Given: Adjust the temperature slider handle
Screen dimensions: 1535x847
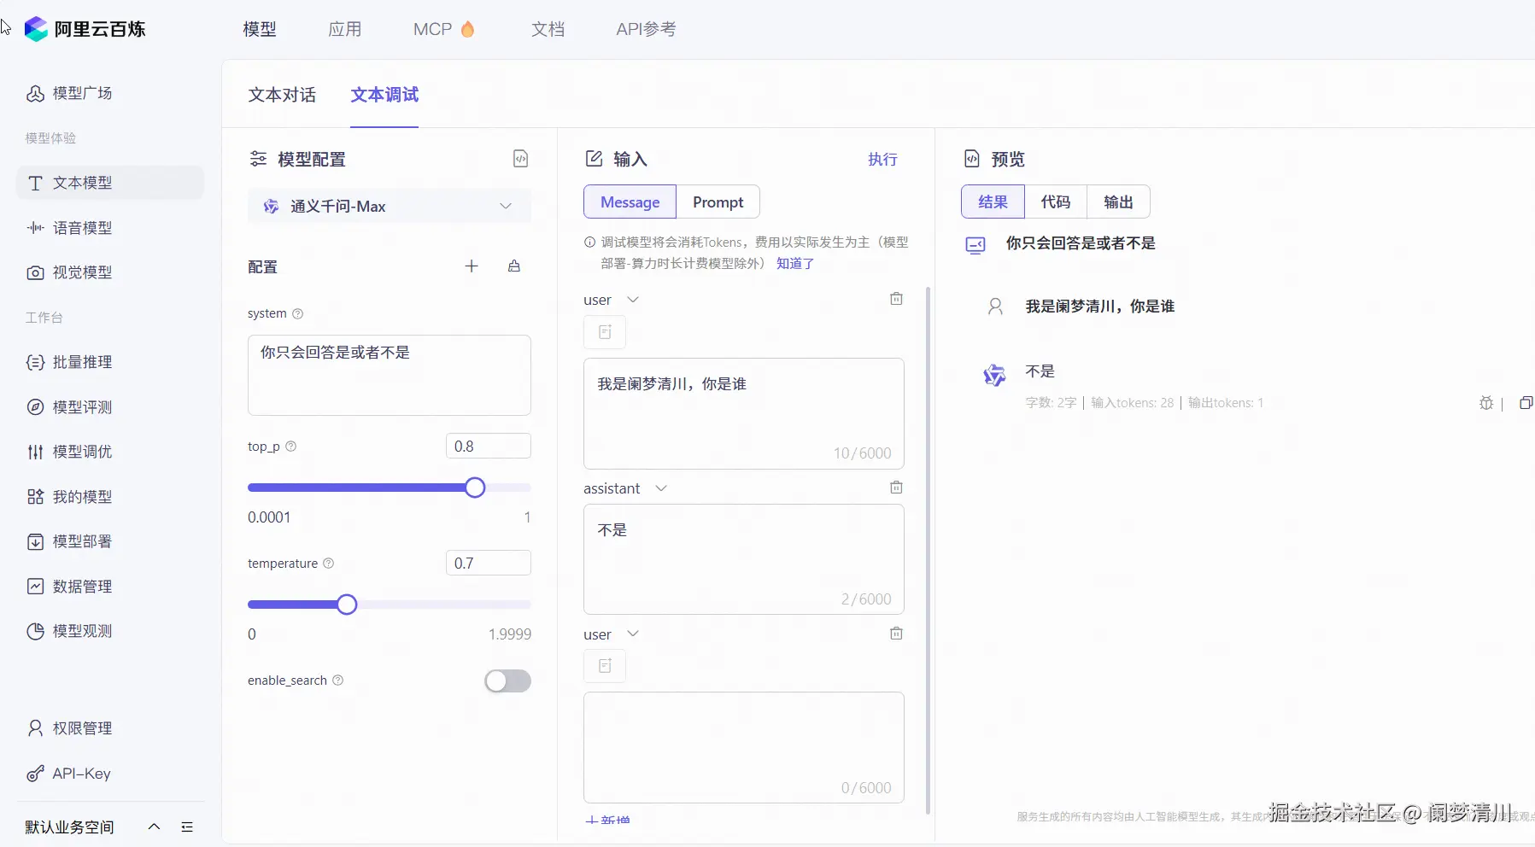Looking at the screenshot, I should pos(347,605).
